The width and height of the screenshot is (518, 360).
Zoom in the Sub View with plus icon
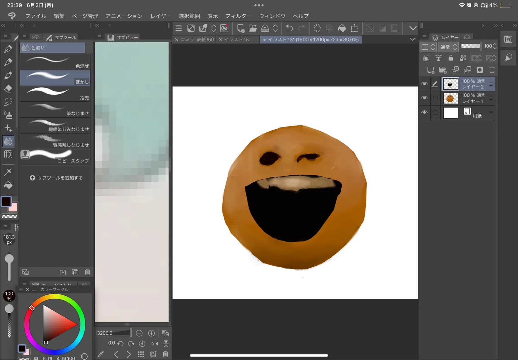[x=151, y=333]
